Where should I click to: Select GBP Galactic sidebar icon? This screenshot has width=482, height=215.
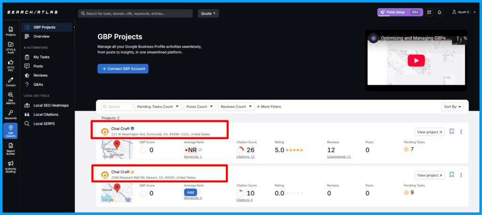click(x=10, y=131)
